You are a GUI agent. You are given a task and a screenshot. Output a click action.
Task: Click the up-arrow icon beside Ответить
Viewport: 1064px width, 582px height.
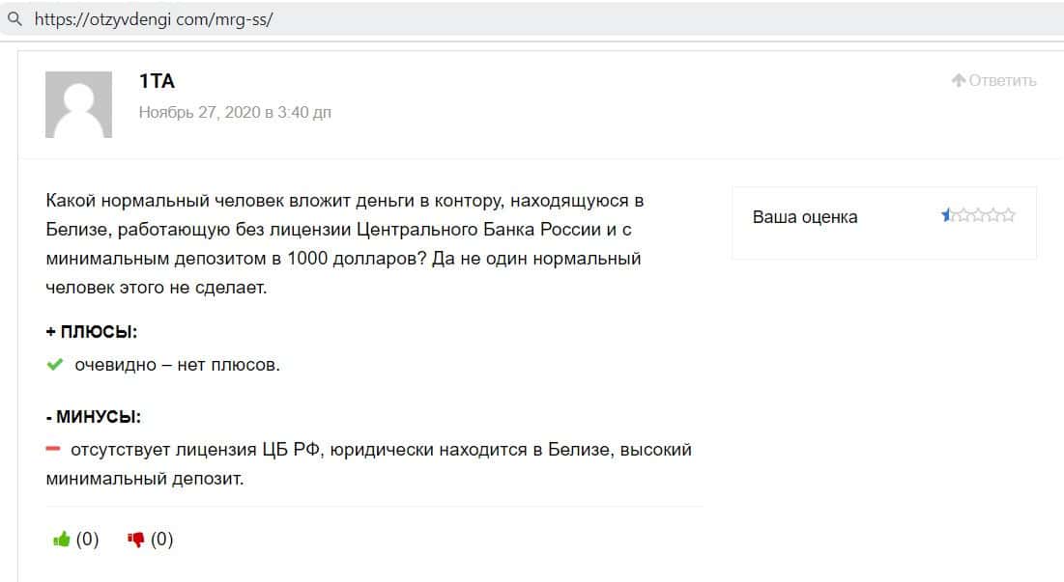(x=959, y=80)
